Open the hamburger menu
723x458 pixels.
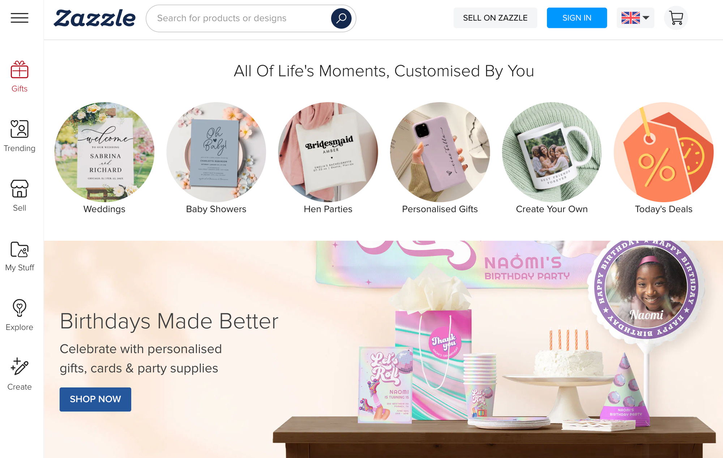(x=20, y=18)
